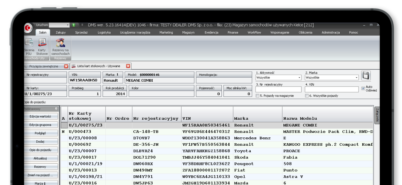The width and height of the screenshot is (402, 185).
Task: Click the Lista kart stokowych tab icon
Action: point(74,66)
